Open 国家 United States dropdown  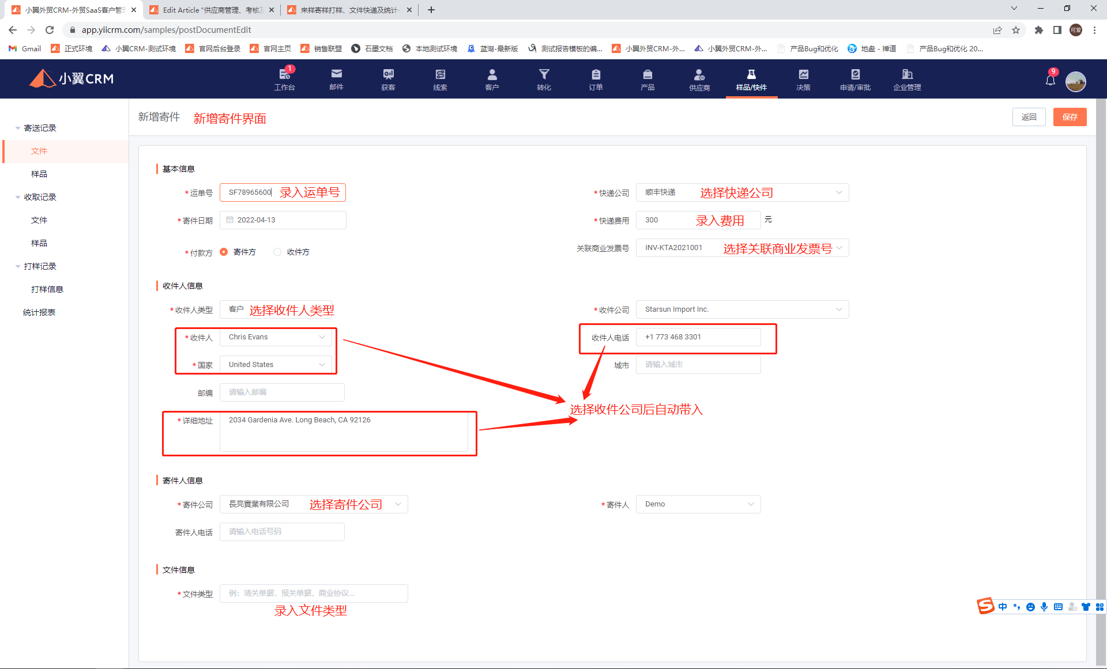click(276, 365)
